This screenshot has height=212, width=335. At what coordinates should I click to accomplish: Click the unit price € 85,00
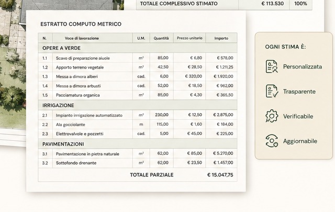(195, 153)
